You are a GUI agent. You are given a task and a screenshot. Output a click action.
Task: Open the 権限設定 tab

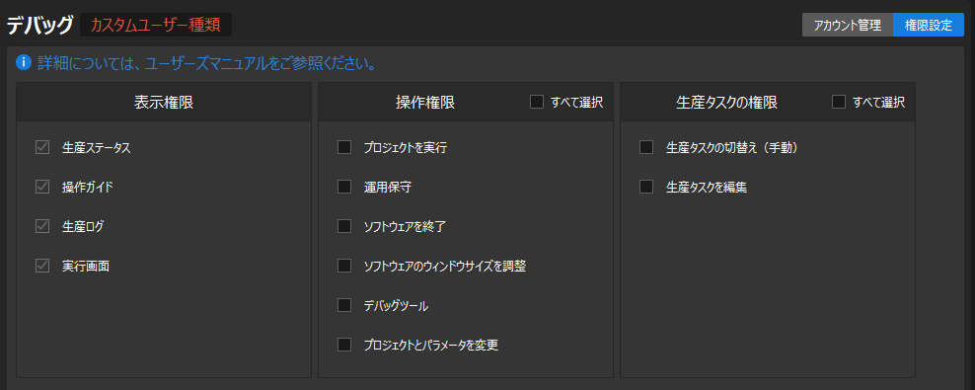point(929,26)
